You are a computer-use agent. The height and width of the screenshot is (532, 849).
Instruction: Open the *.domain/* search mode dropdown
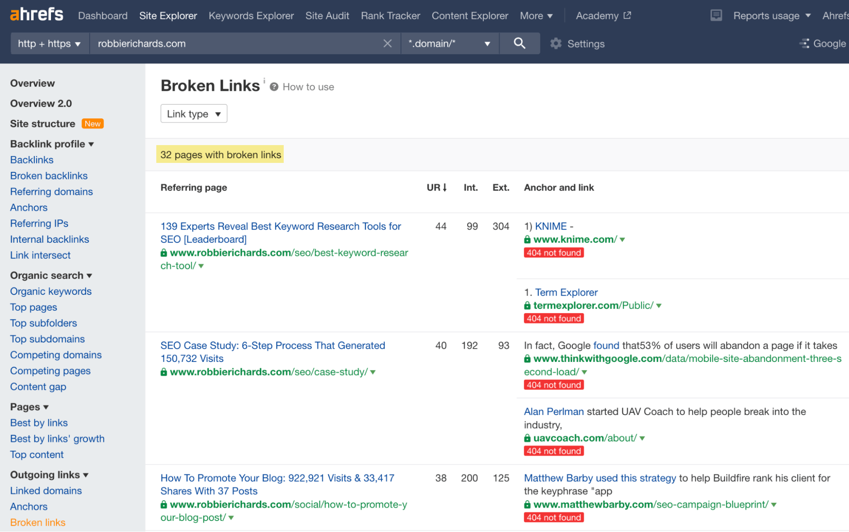point(449,43)
